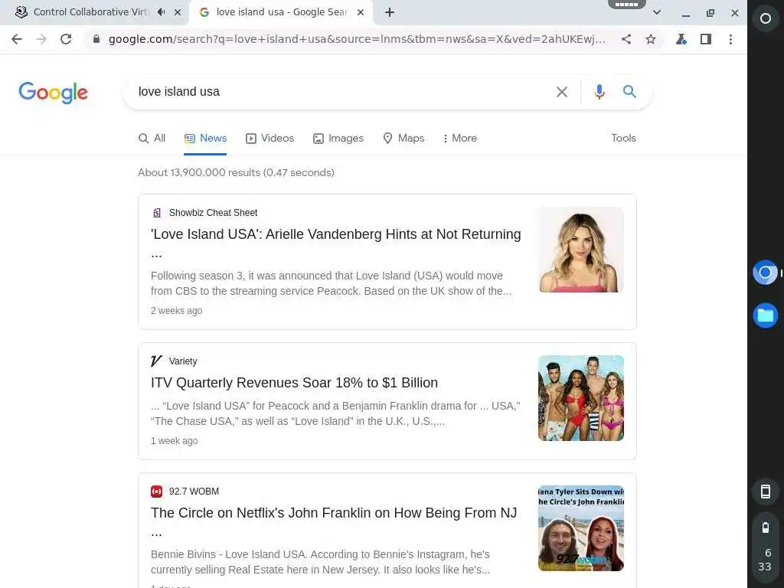Click the Showbiz Cheat Sheet source label
The width and height of the screenshot is (784, 588).
(x=213, y=213)
